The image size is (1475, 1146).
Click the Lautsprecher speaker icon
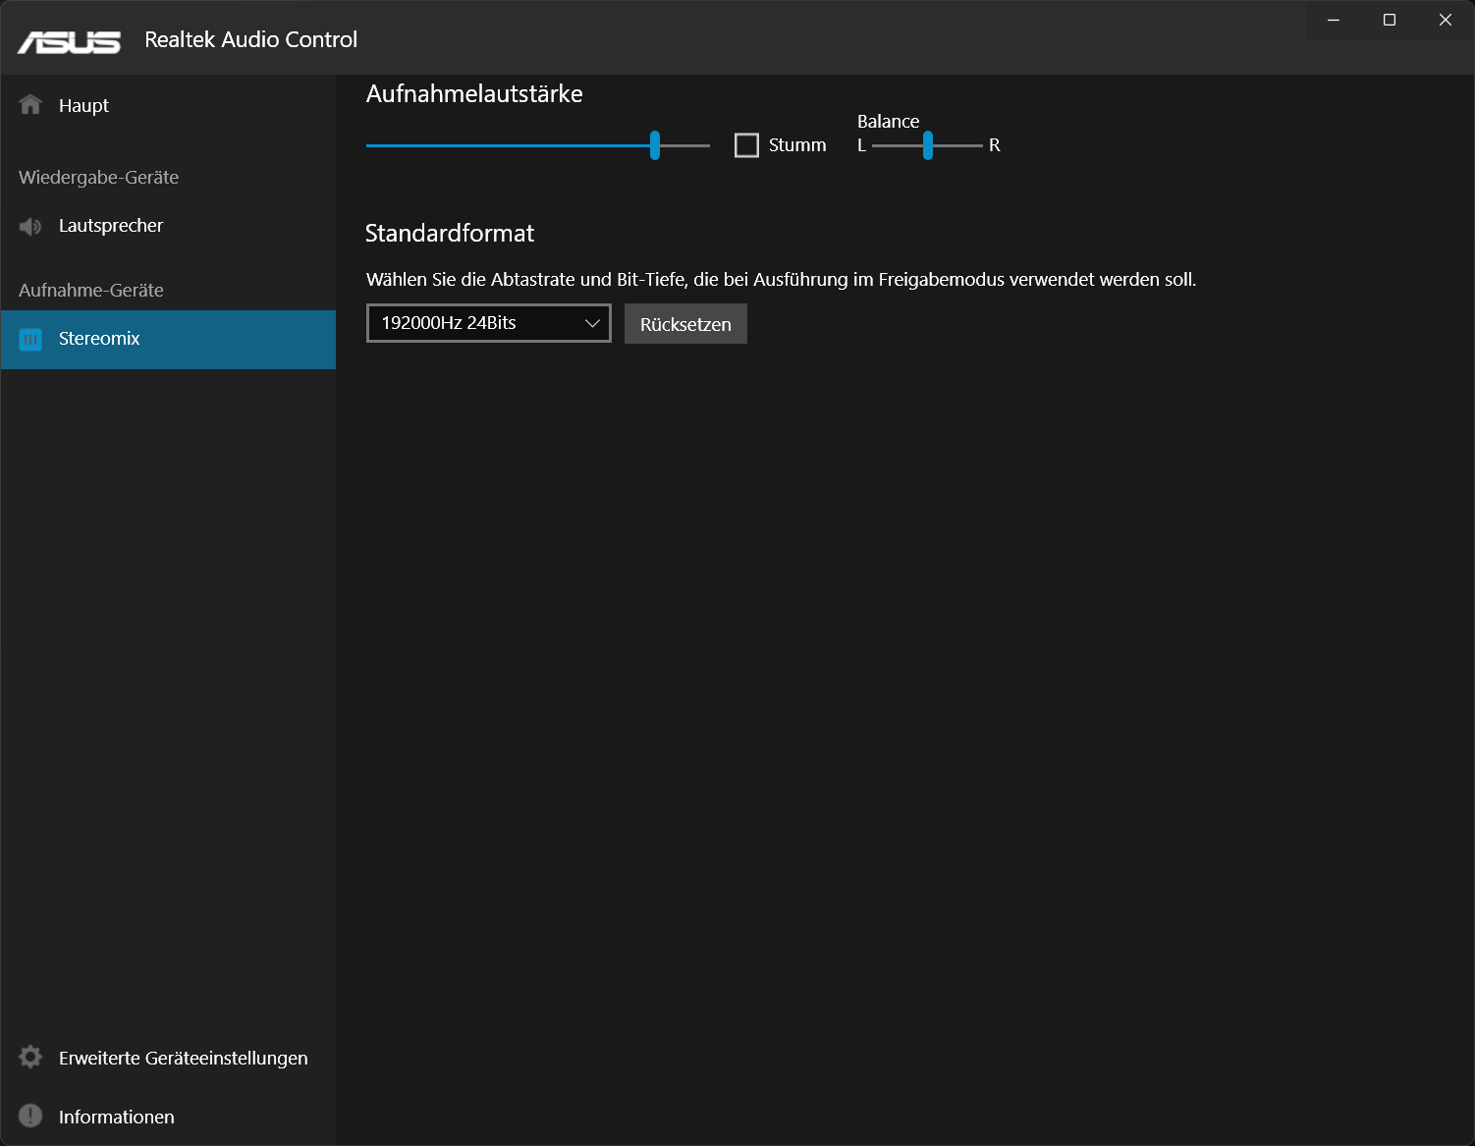30,227
